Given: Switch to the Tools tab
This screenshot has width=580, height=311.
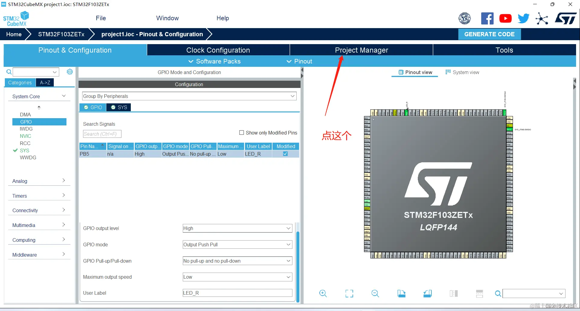Looking at the screenshot, I should point(504,50).
